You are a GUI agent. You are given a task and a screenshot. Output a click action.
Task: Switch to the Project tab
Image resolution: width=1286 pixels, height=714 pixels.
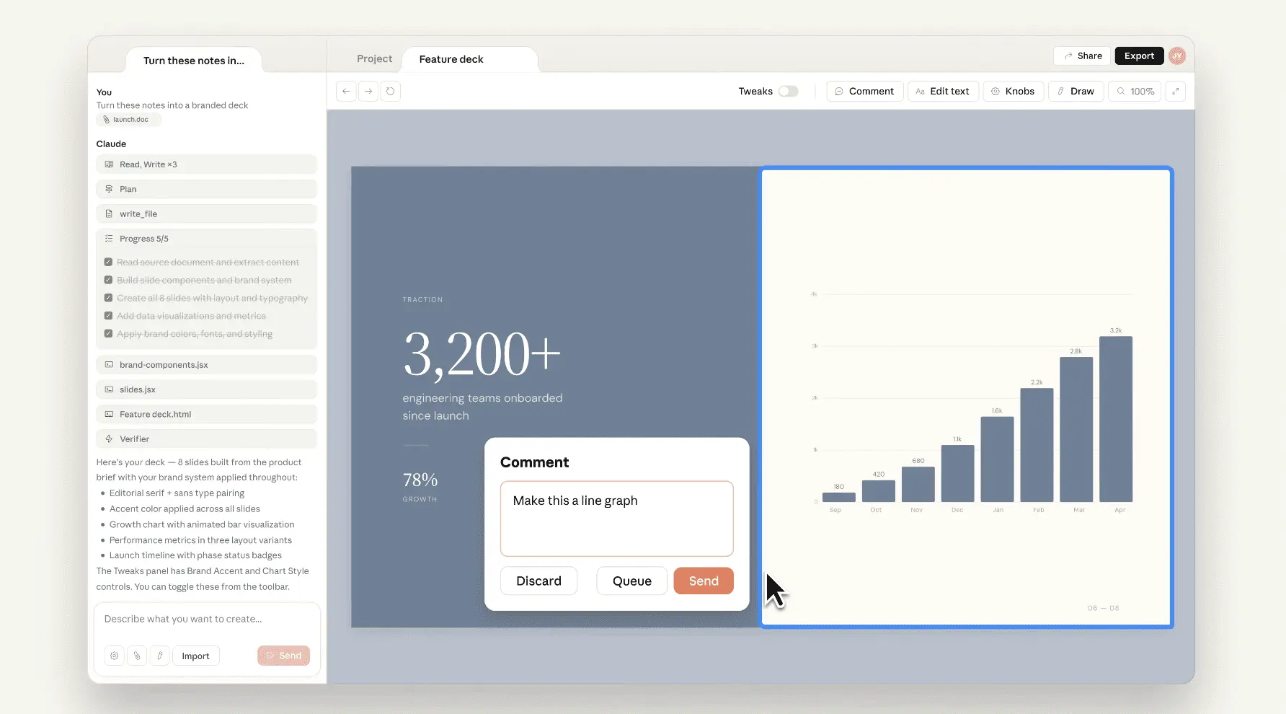click(x=374, y=59)
